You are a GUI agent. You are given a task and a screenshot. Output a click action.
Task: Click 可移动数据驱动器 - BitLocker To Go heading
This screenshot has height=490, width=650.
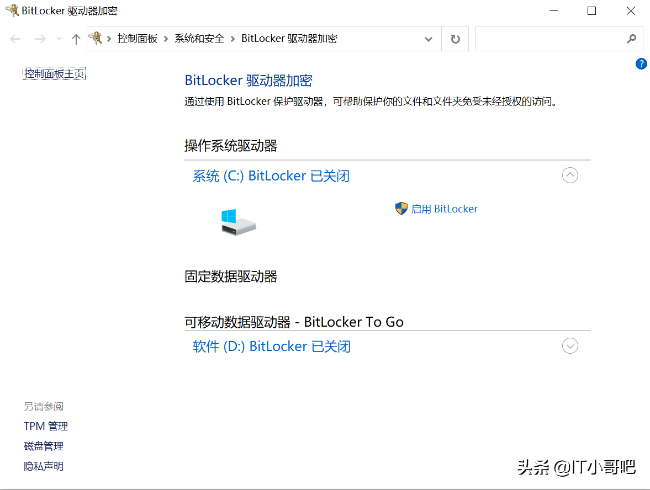294,322
